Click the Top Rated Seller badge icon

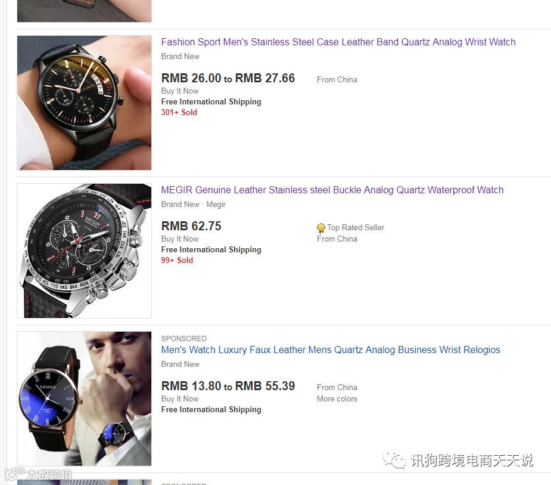point(321,228)
